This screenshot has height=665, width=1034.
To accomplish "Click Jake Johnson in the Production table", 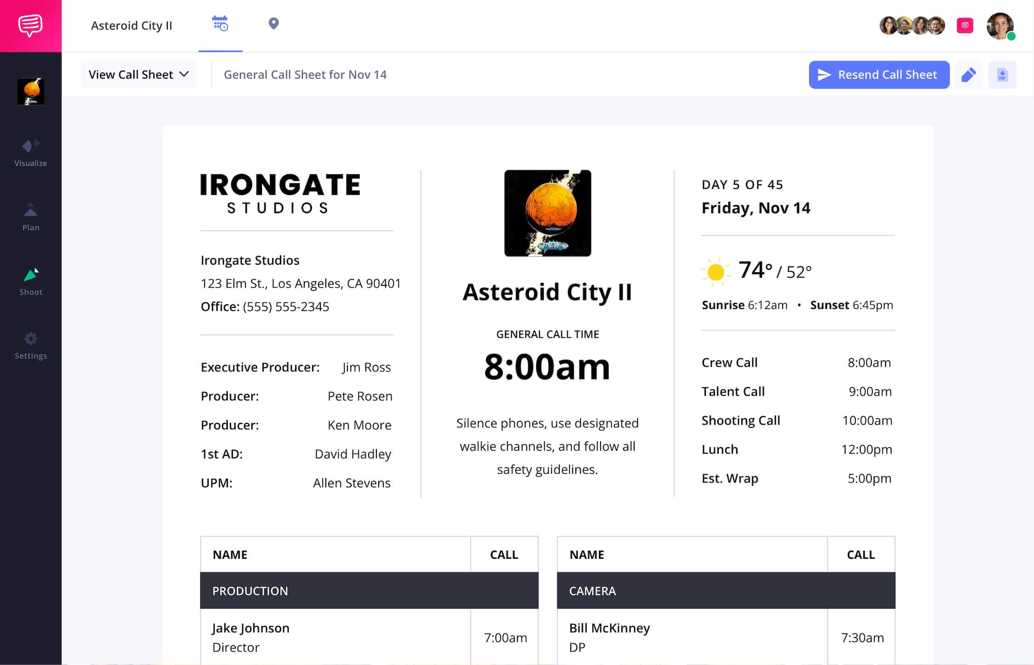I will pyautogui.click(x=250, y=628).
